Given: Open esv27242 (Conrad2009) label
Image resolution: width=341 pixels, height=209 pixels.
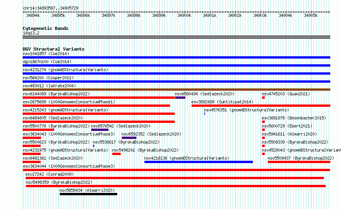Looking at the screenshot, I should pos(49,174).
